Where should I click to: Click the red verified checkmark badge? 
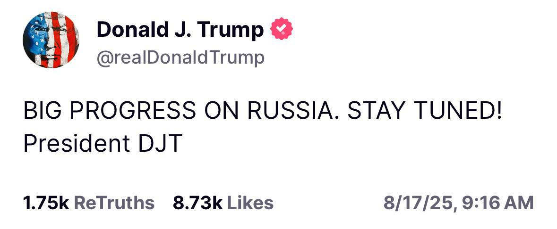[281, 30]
